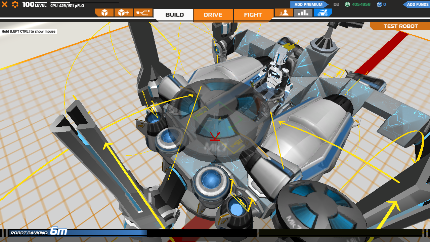Click the Hold LEFT CTRL hint label
The image size is (430, 242).
click(29, 31)
